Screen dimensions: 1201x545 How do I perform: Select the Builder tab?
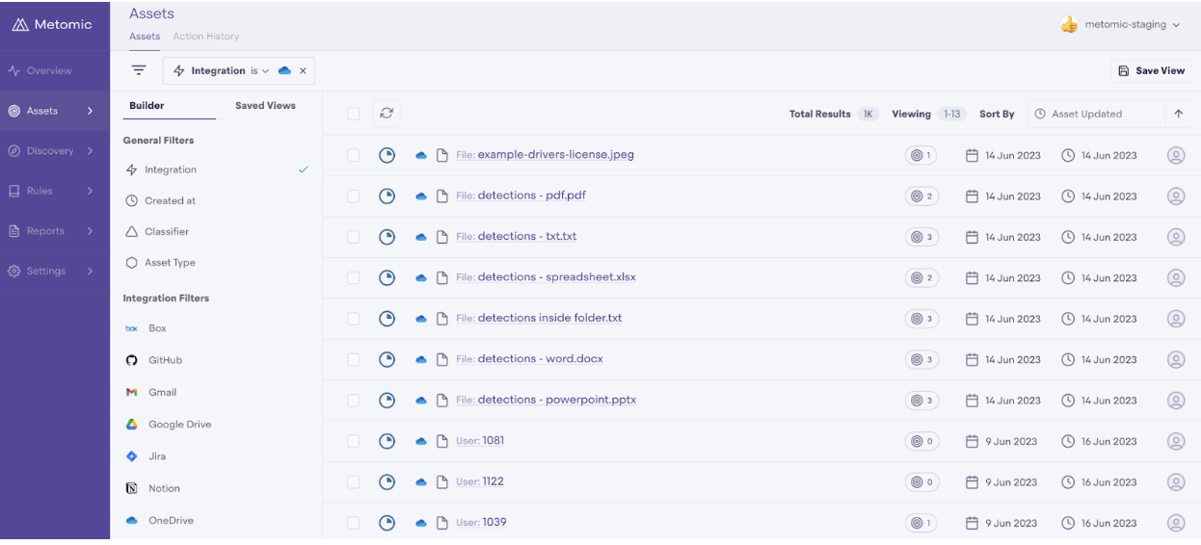(147, 106)
